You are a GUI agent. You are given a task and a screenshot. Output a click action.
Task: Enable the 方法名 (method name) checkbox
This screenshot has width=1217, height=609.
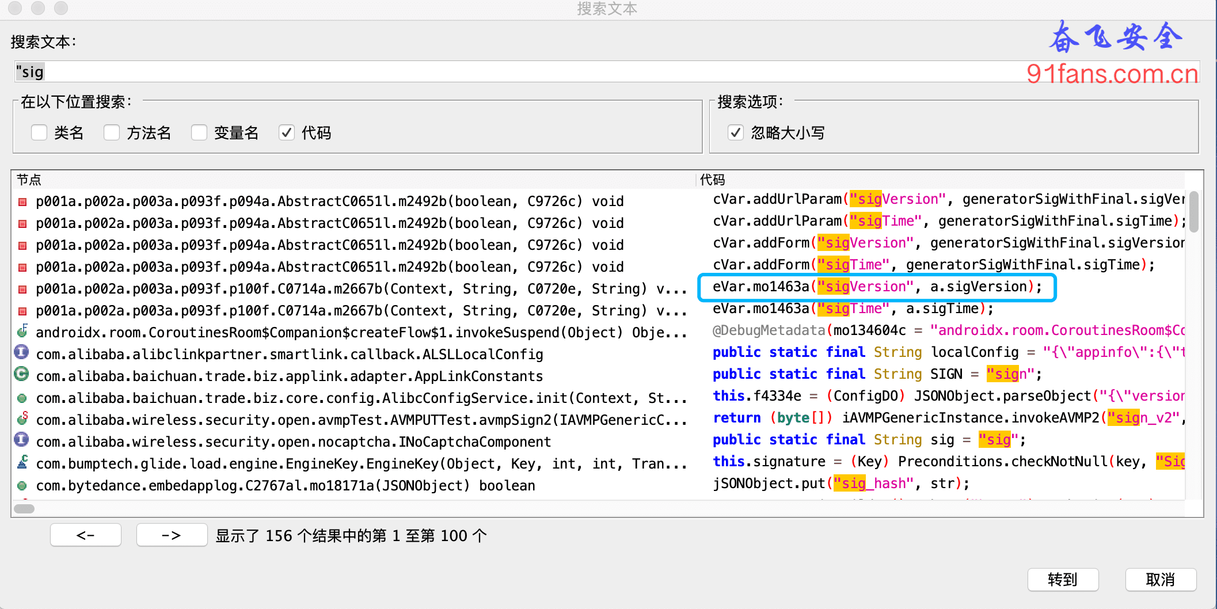[x=112, y=133]
